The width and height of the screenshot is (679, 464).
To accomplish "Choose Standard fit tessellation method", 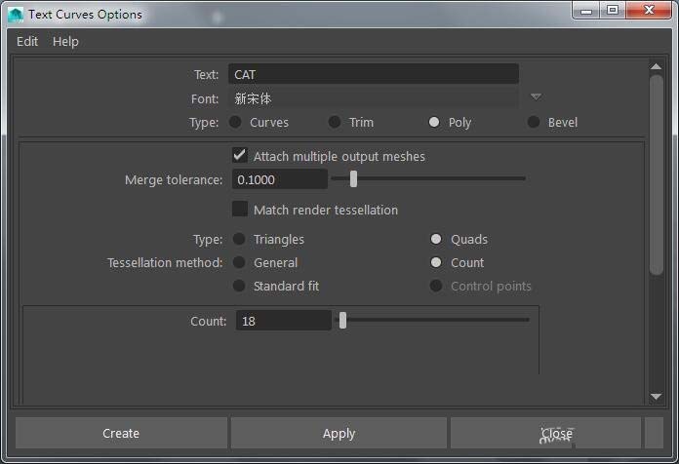I will (239, 286).
